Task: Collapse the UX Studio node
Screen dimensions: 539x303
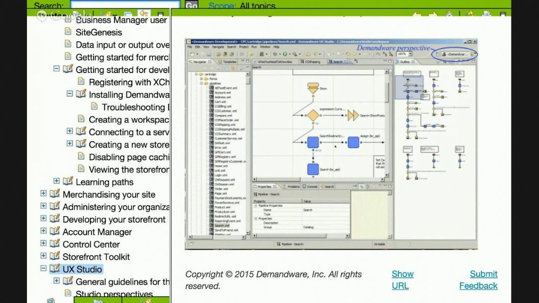Action: click(43, 268)
